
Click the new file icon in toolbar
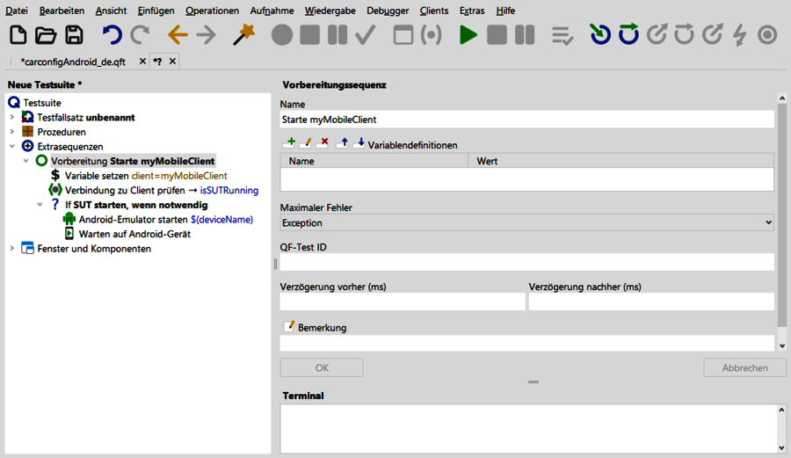coord(18,35)
